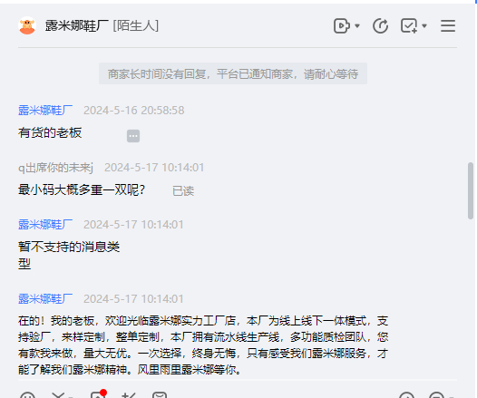477x398 pixels.
Task: Click the 露米娜鞋厂 shop avatar
Action: coord(27,25)
